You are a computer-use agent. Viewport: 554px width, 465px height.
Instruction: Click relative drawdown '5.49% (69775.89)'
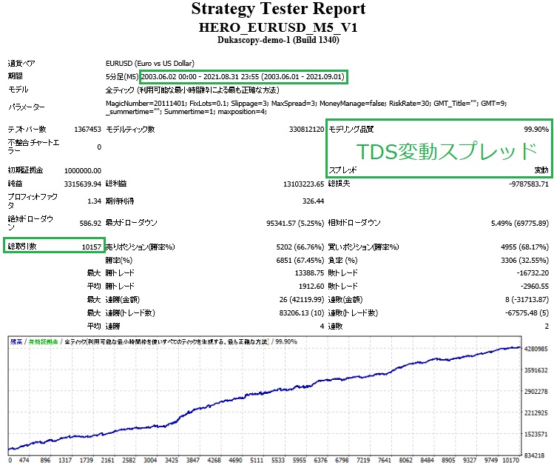[520, 223]
